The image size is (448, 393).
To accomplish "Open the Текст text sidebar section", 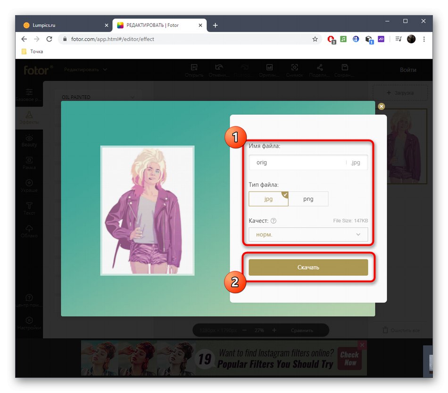I will [29, 209].
